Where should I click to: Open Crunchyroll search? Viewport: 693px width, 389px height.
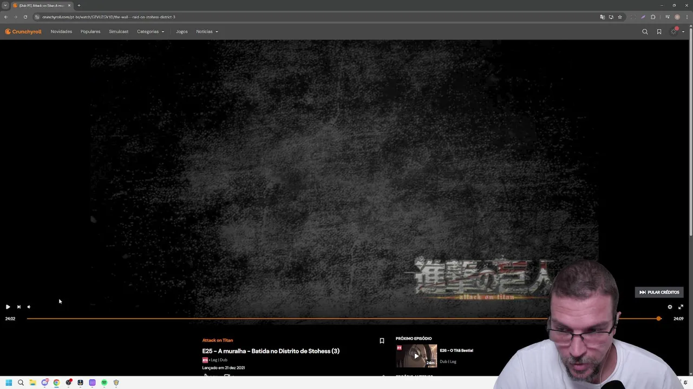645,32
